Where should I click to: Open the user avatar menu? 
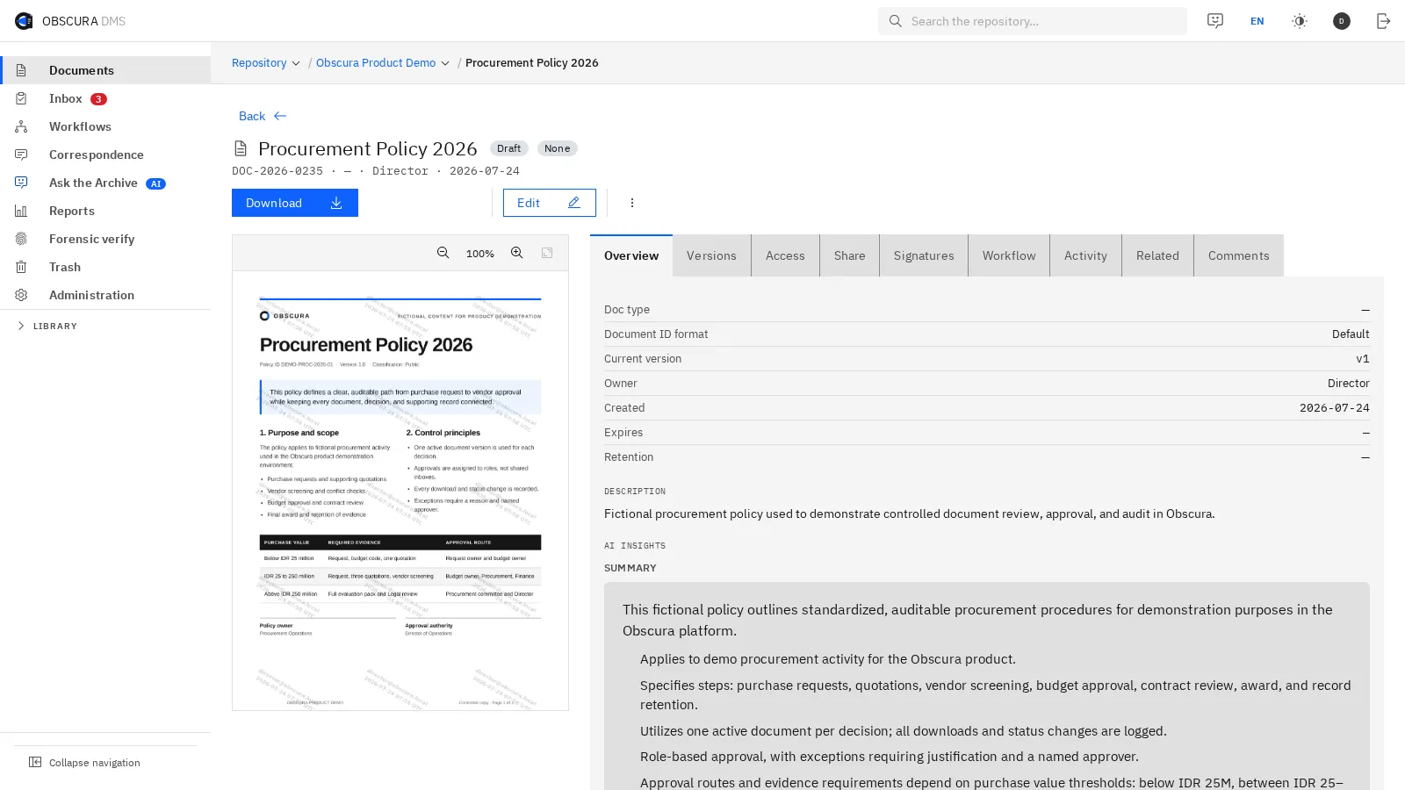1342,21
